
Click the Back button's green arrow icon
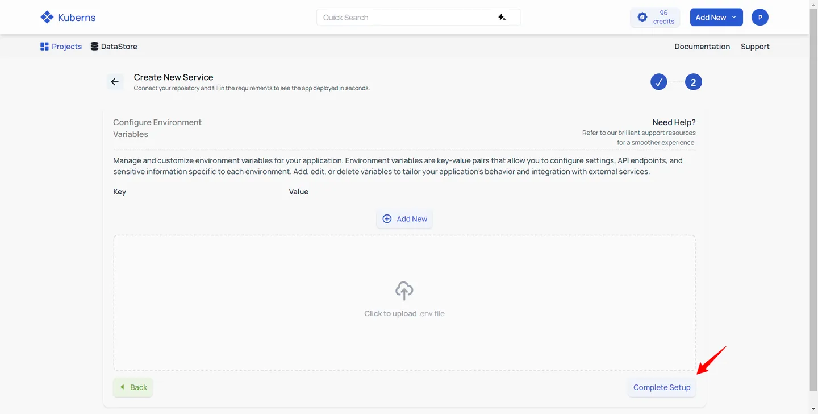click(x=122, y=387)
